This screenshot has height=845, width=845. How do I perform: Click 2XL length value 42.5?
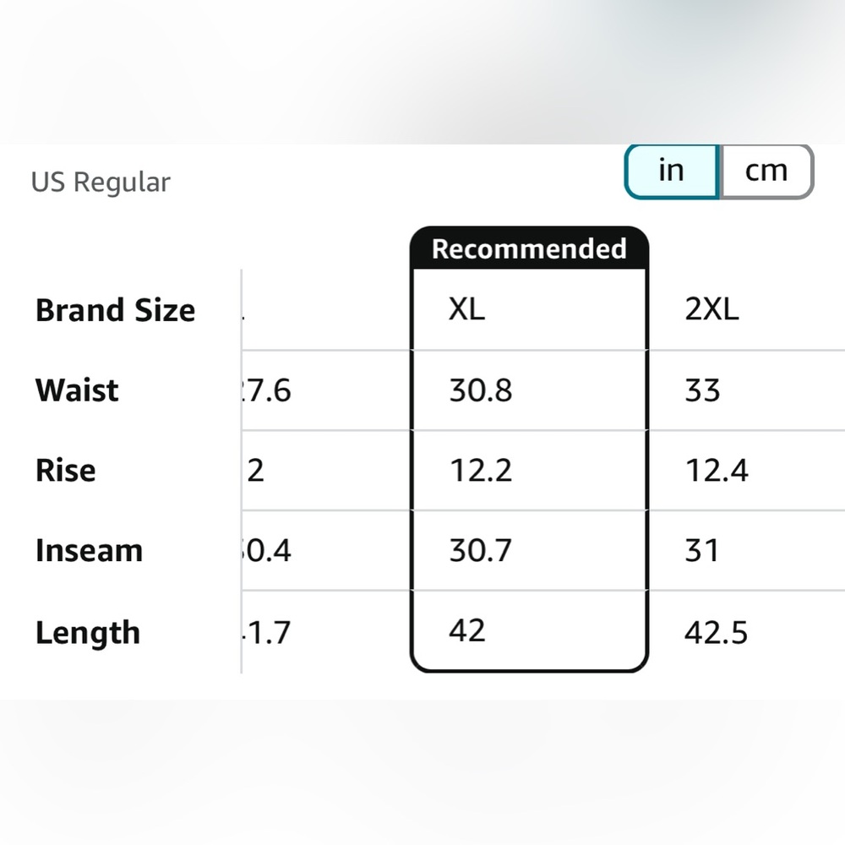716,631
